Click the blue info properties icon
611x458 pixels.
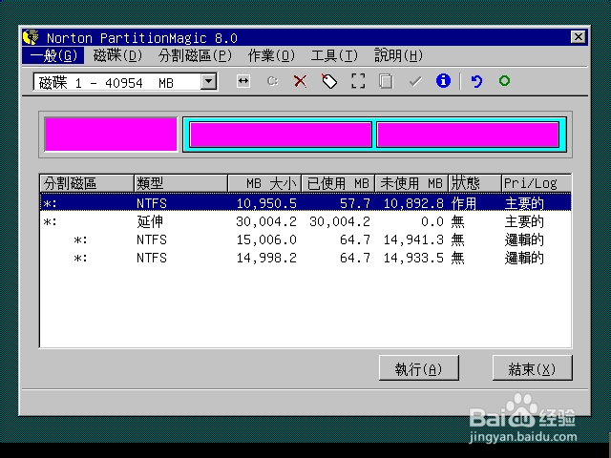443,81
